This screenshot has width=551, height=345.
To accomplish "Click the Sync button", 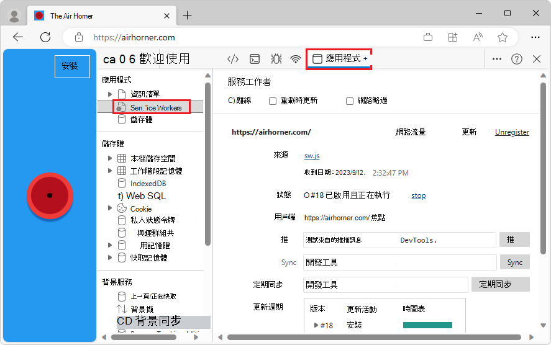I will (x=515, y=262).
